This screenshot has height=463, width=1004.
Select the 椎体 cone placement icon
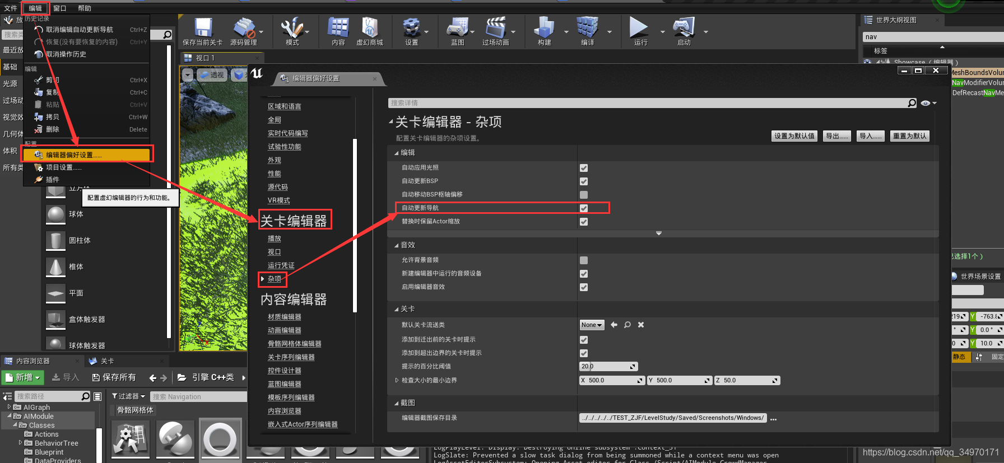click(55, 266)
